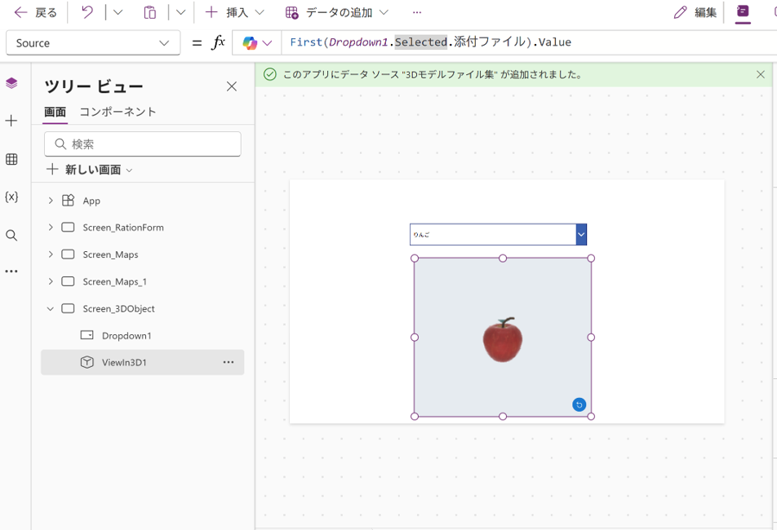The image size is (777, 530).
Task: Click the plus insert icon in sidebar
Action: click(11, 121)
